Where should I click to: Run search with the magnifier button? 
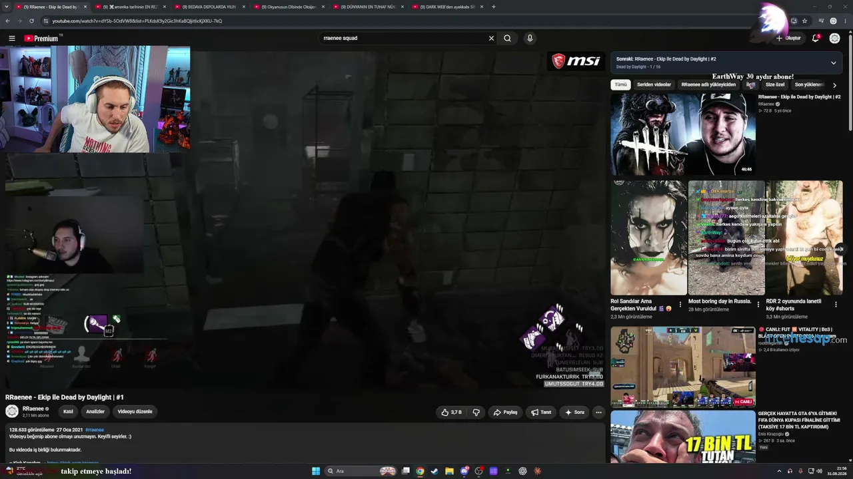507,39
